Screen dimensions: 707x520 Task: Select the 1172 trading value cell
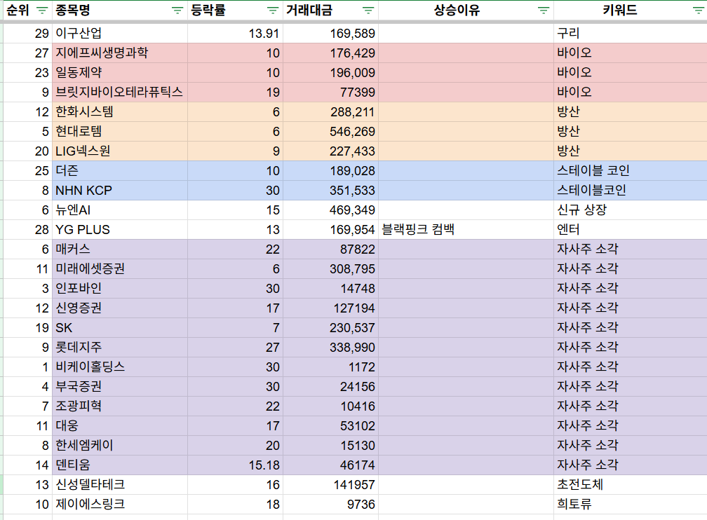[x=330, y=367]
